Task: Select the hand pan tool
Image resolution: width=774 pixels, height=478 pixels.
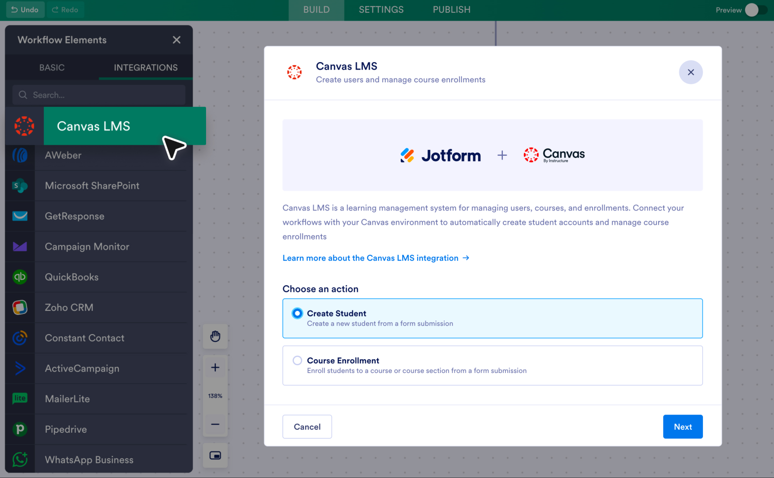Action: [x=215, y=337]
